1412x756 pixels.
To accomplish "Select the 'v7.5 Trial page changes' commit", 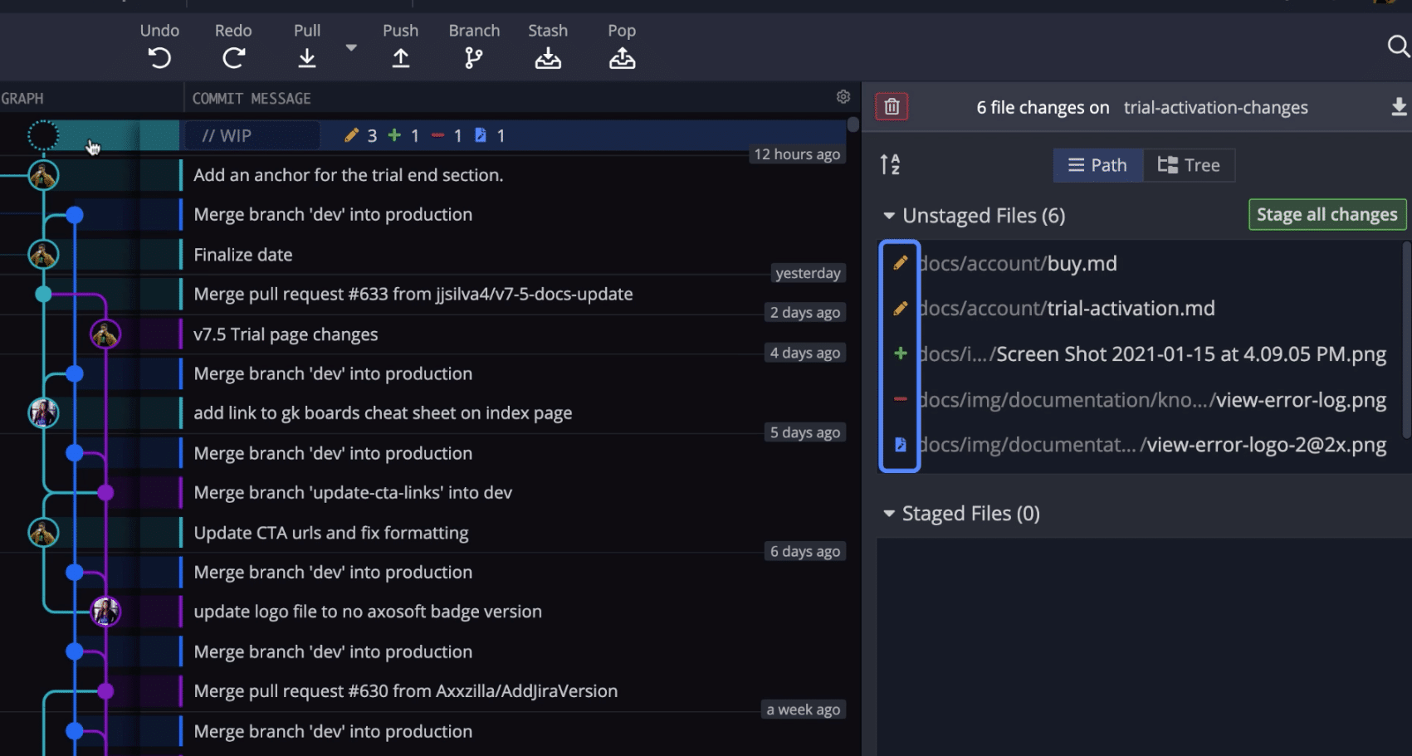I will click(286, 334).
